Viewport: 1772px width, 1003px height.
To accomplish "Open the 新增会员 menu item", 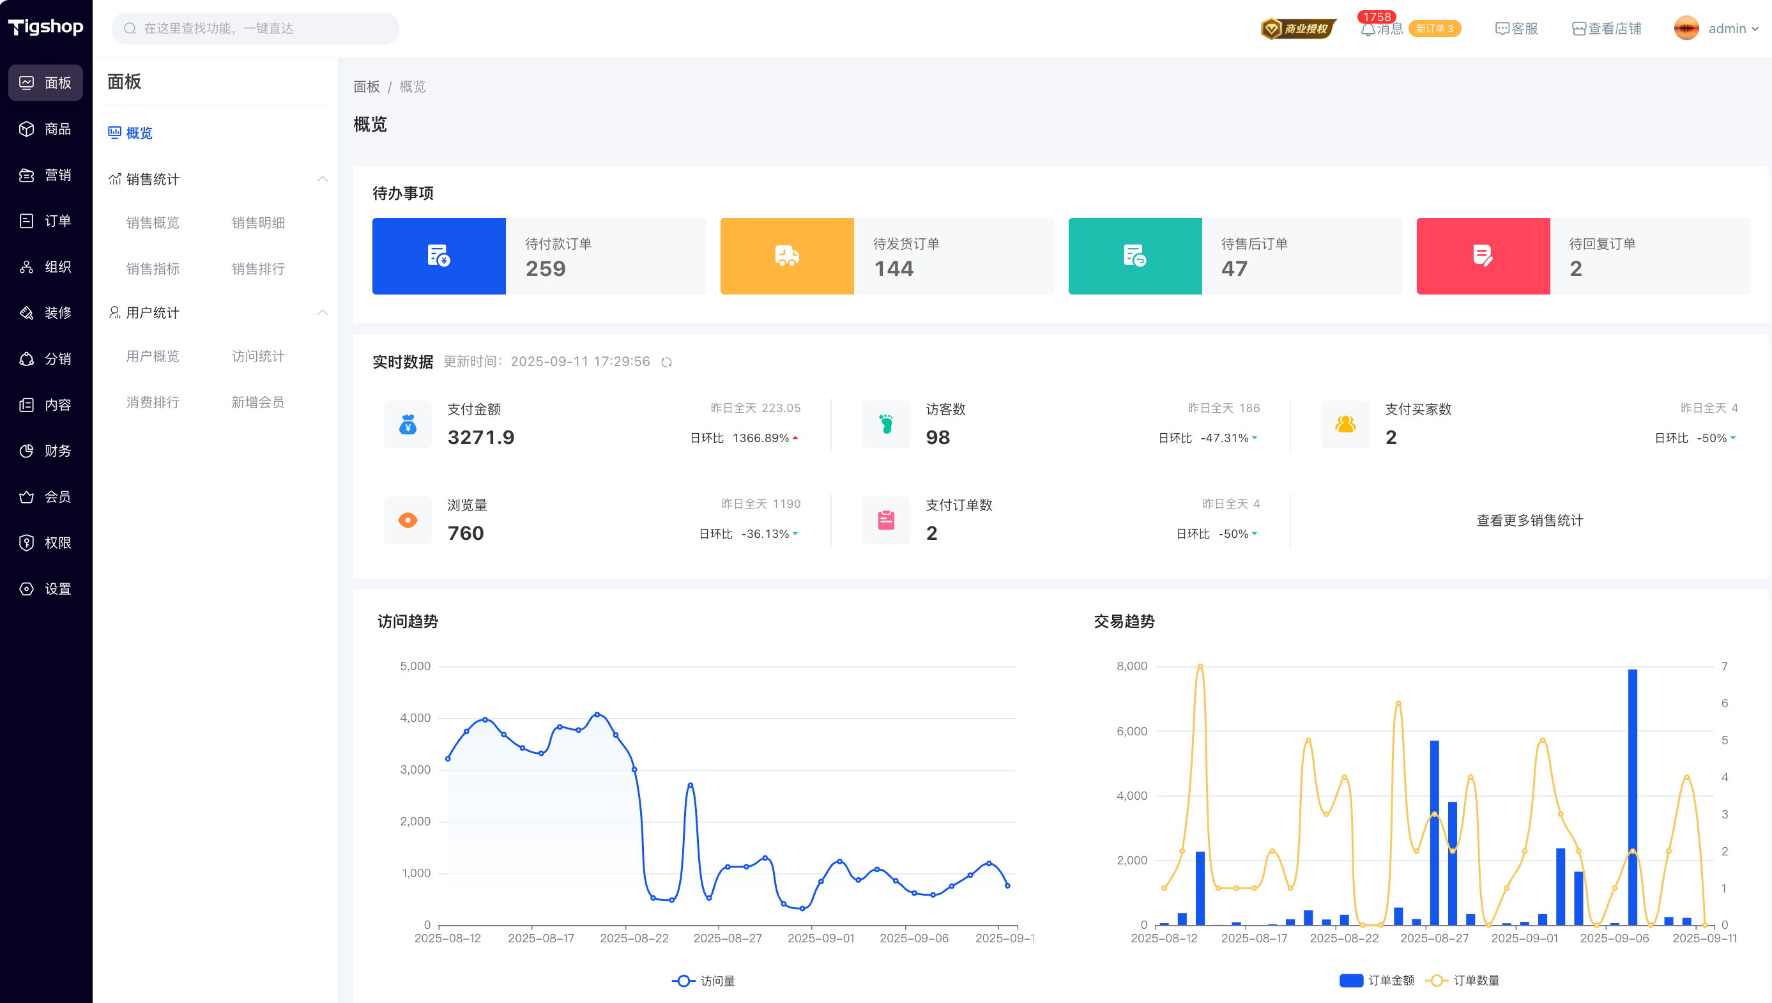I will (x=258, y=402).
